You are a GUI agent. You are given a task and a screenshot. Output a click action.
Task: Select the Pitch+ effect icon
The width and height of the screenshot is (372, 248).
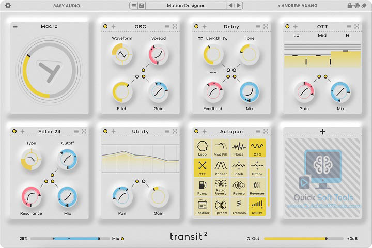[x=257, y=167]
